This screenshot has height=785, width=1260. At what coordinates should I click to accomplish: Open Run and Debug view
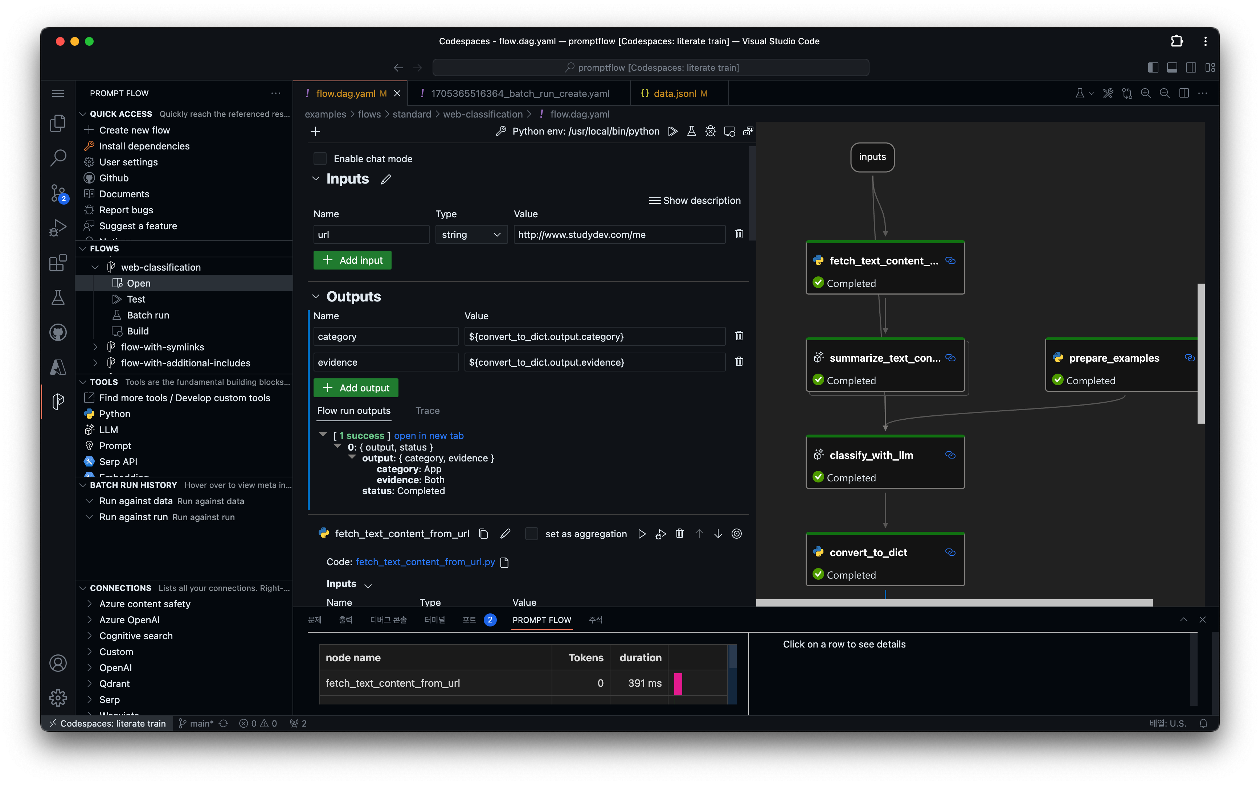(x=58, y=228)
